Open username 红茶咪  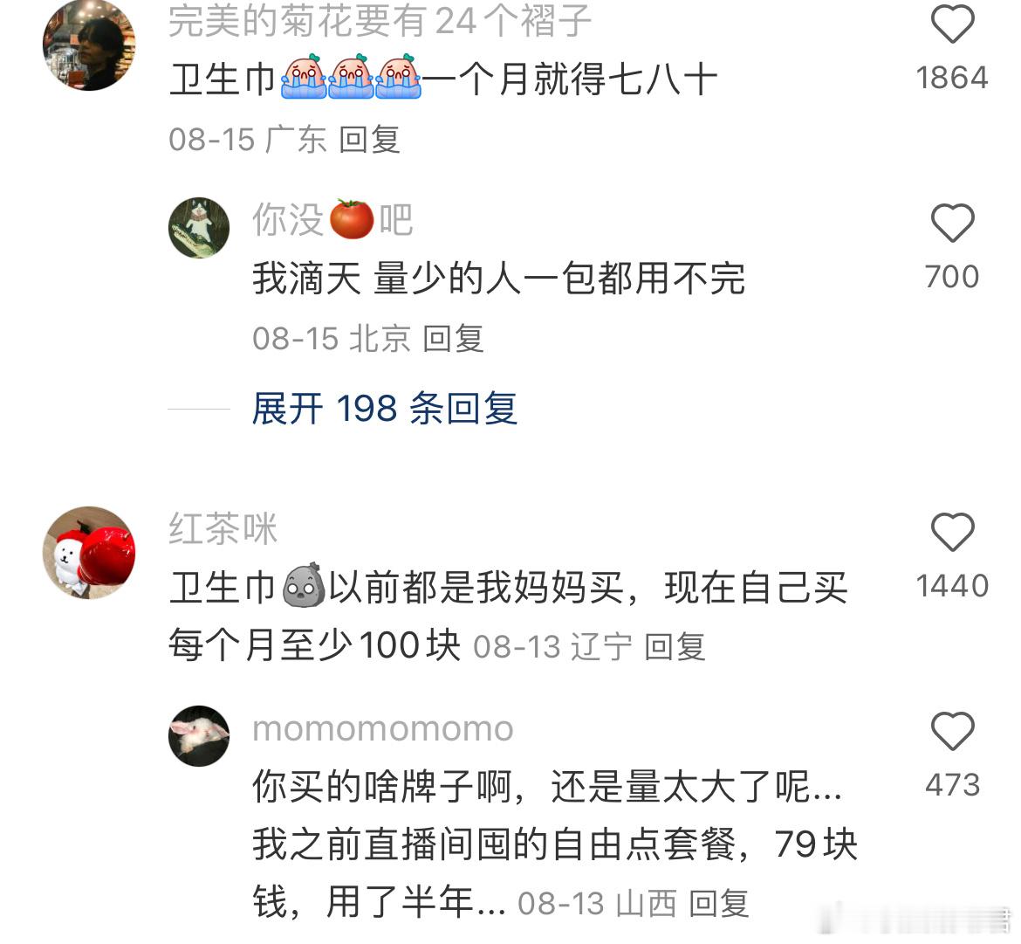[x=223, y=527]
